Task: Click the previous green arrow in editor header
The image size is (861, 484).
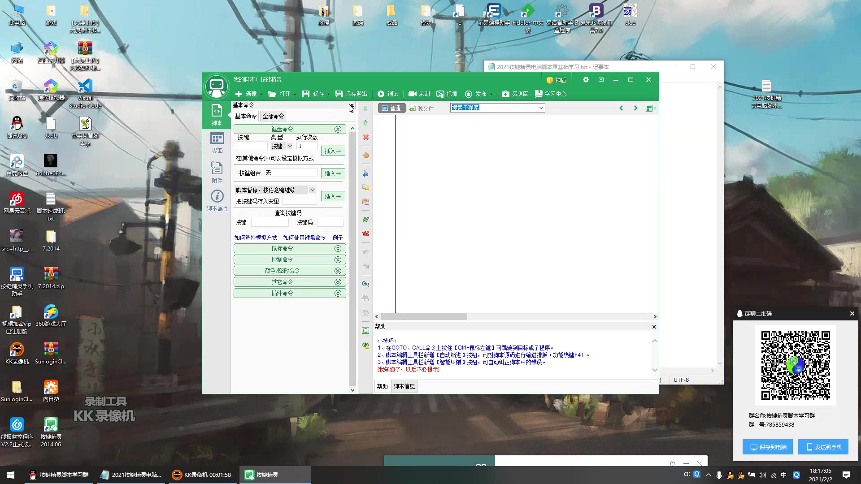Action: coord(621,108)
